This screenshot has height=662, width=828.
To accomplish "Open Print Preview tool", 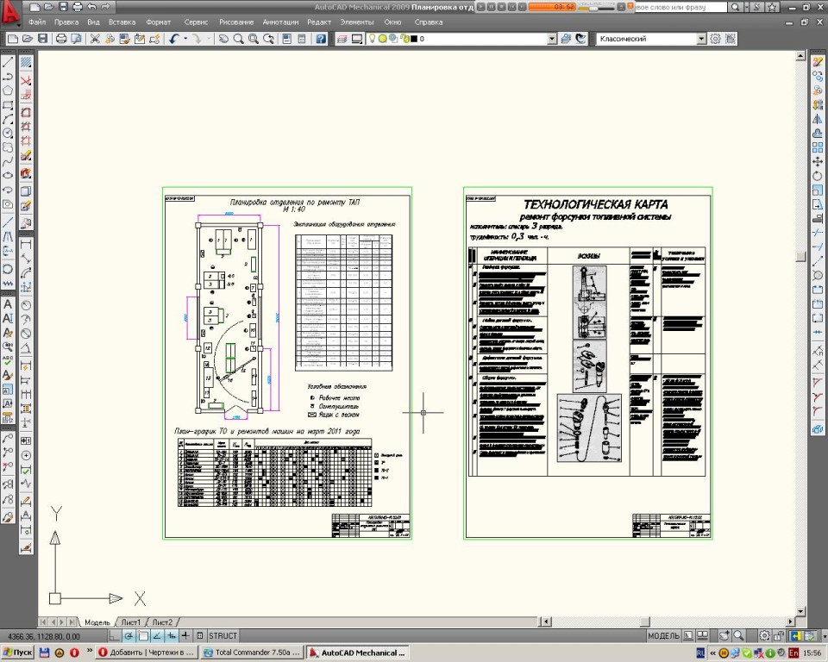I will click(x=76, y=39).
